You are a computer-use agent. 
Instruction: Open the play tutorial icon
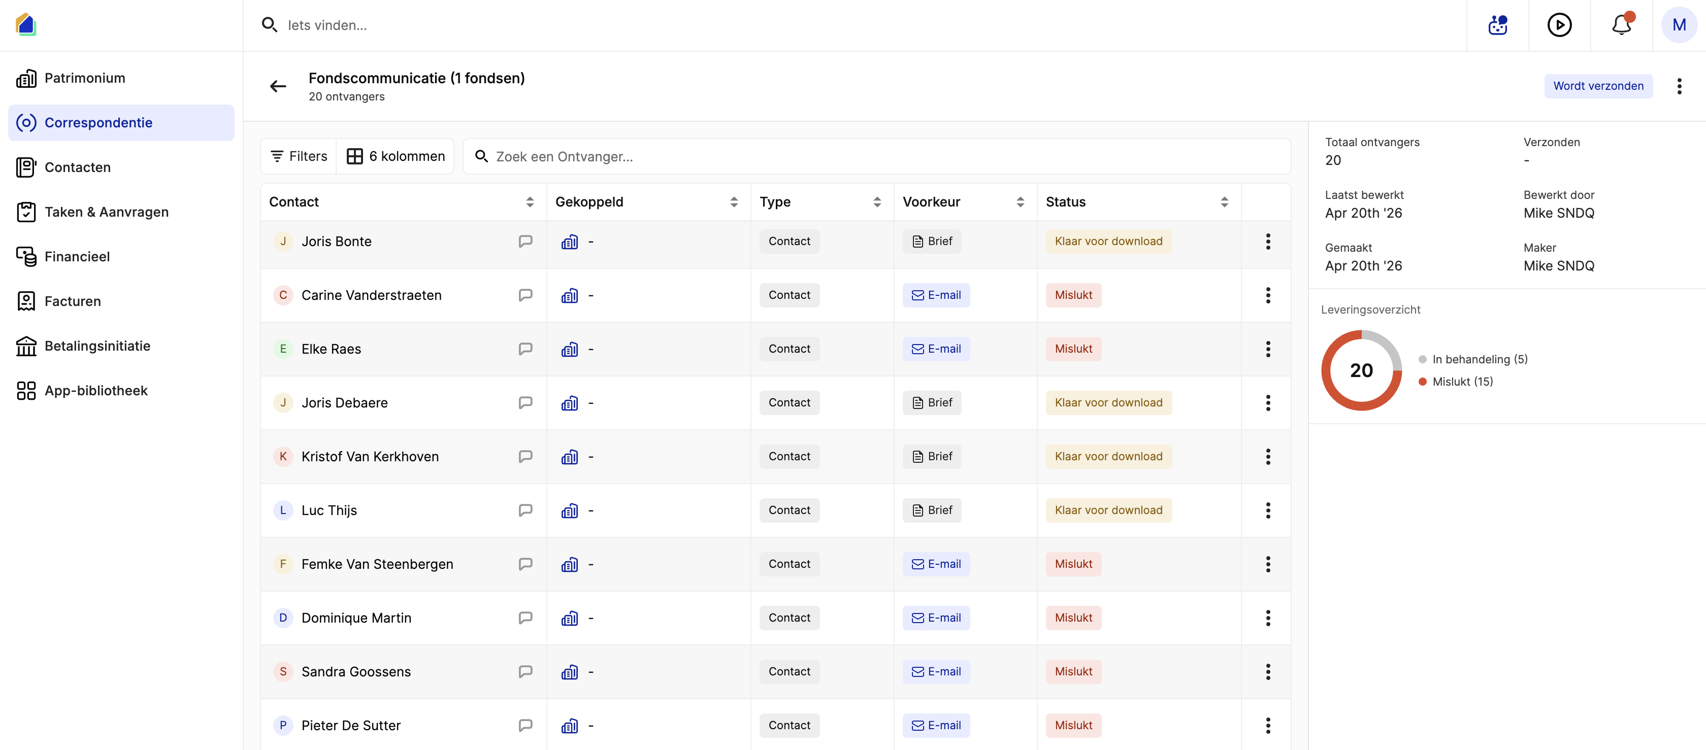(x=1559, y=25)
